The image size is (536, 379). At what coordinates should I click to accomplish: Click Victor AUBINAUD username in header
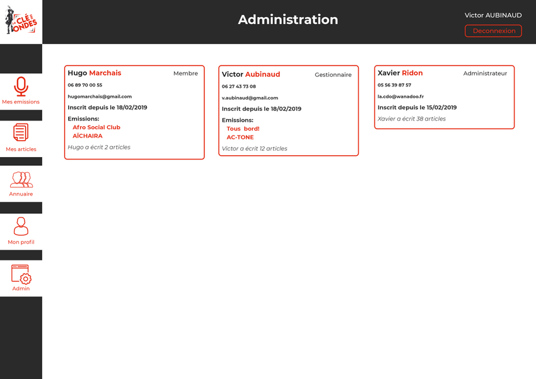tap(493, 15)
